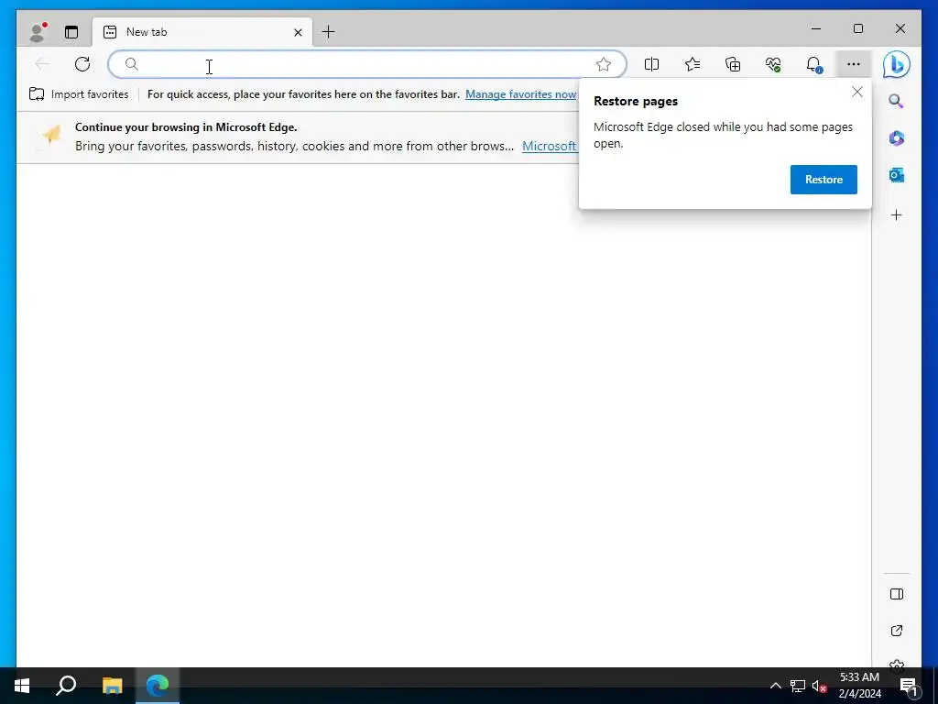
Task: Open Outlook sidebar app
Action: (896, 175)
